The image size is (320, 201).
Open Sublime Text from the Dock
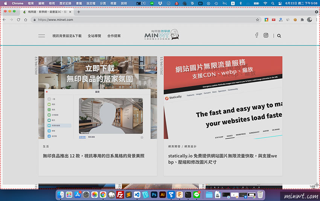129,195
